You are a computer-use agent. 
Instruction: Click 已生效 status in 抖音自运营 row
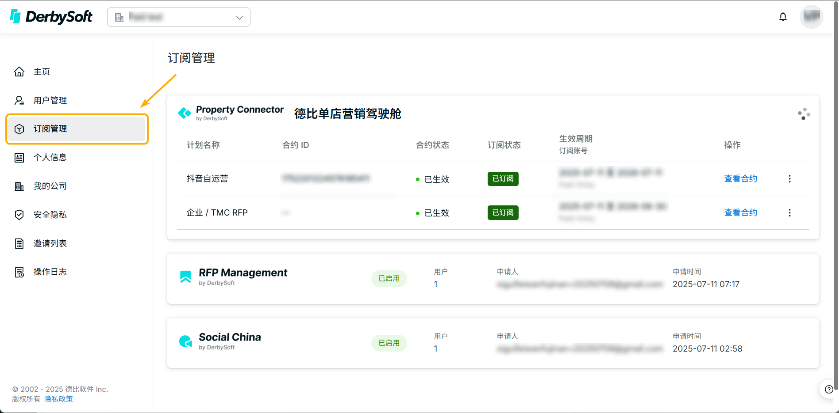click(x=432, y=179)
